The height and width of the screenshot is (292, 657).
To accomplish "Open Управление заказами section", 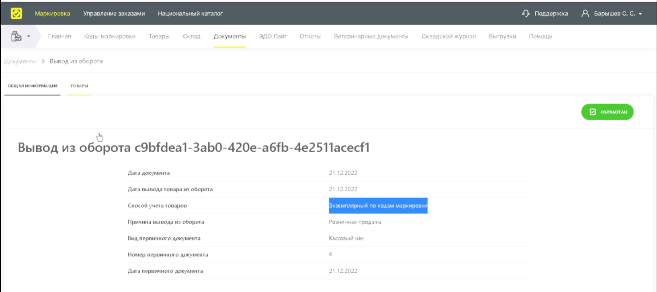I will click(114, 13).
